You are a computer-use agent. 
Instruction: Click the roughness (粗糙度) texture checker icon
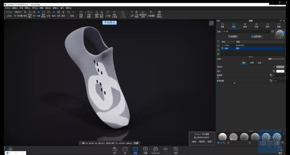[x=271, y=75]
